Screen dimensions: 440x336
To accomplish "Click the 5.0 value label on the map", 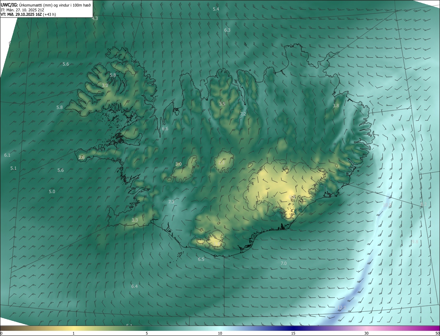I will pyautogui.click(x=52, y=191).
